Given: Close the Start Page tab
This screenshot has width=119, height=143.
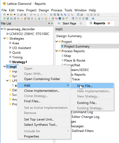Looking at the screenshot, I should [81, 23].
